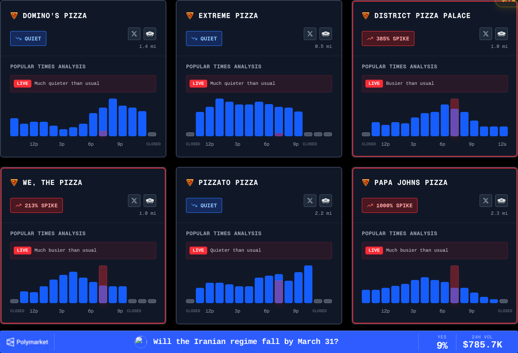Toggle the 385% SPIKE badge on District Pizza Palace
The height and width of the screenshot is (353, 518).
point(388,38)
